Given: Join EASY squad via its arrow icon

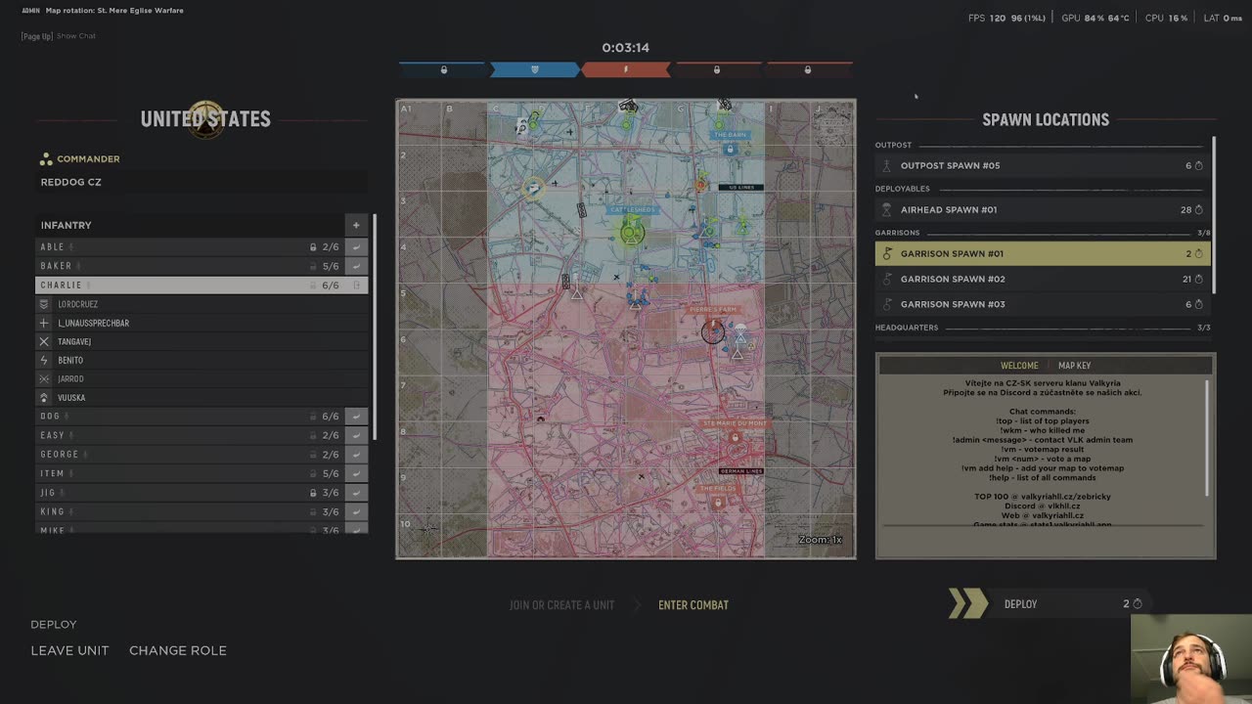Looking at the screenshot, I should (356, 435).
